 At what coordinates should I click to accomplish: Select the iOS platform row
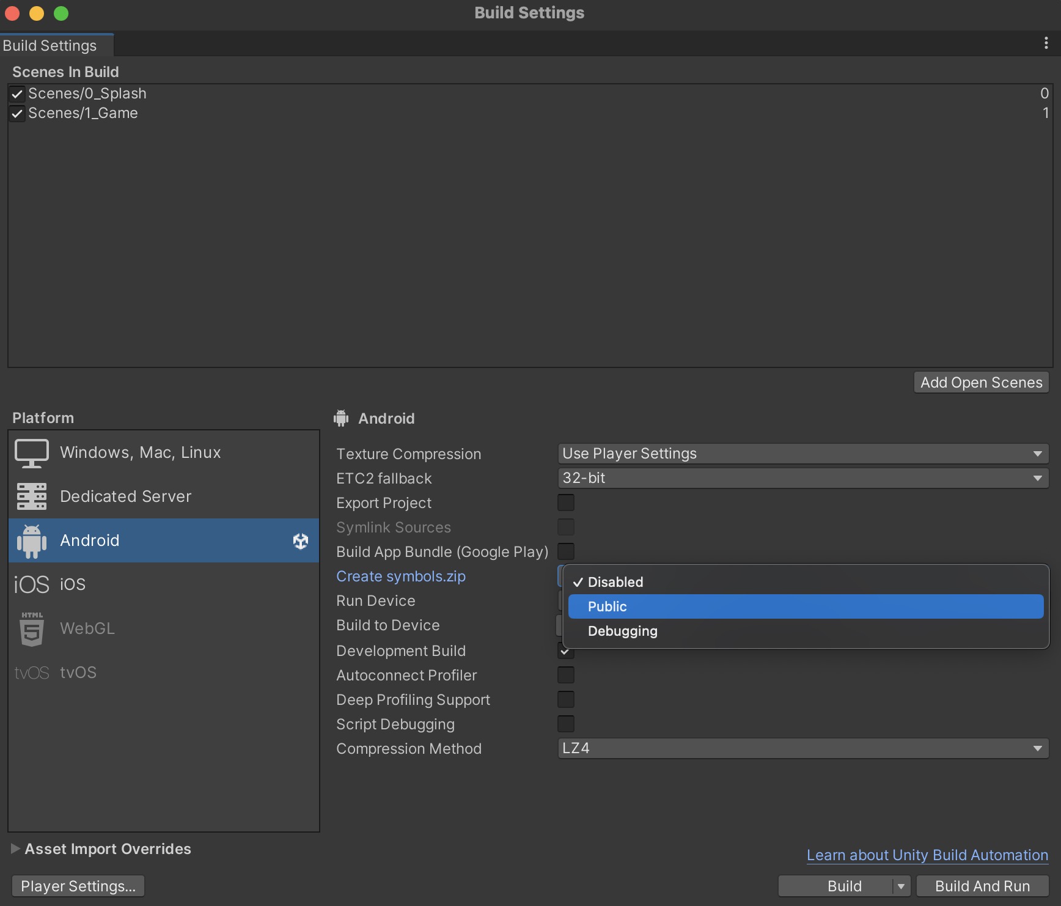pyautogui.click(x=164, y=585)
